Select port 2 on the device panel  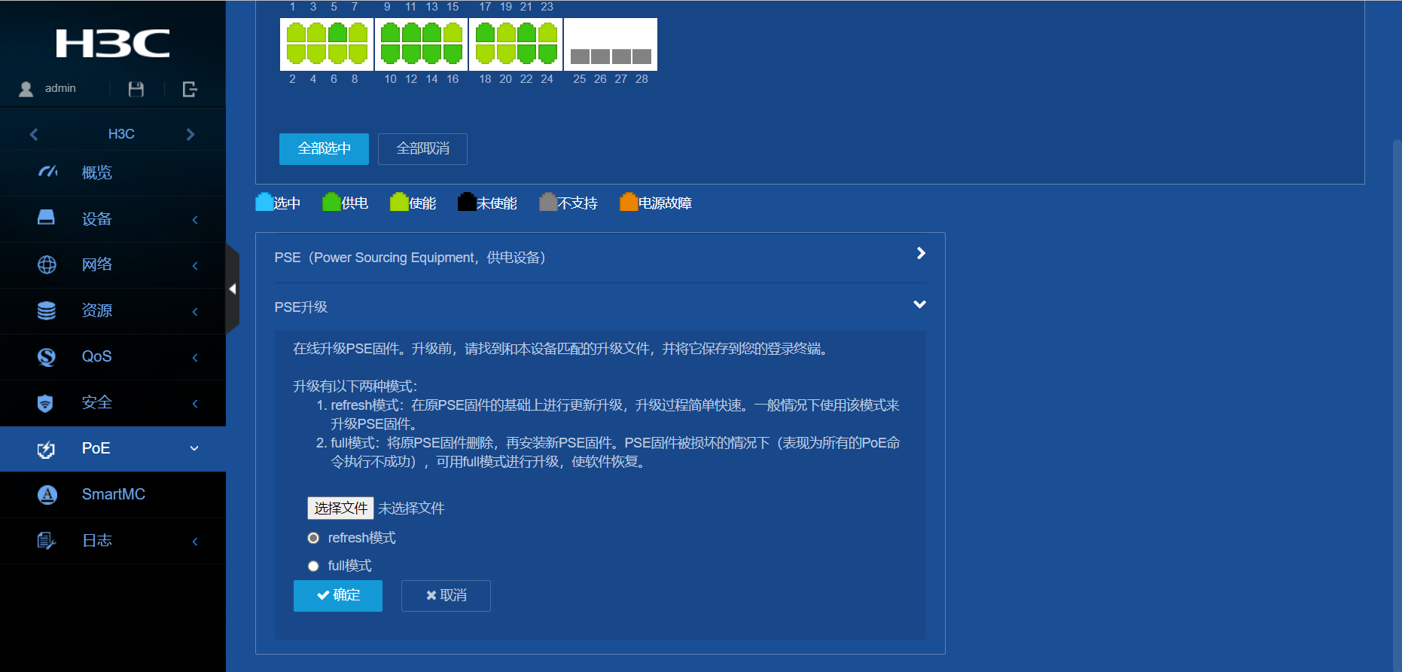pos(296,53)
